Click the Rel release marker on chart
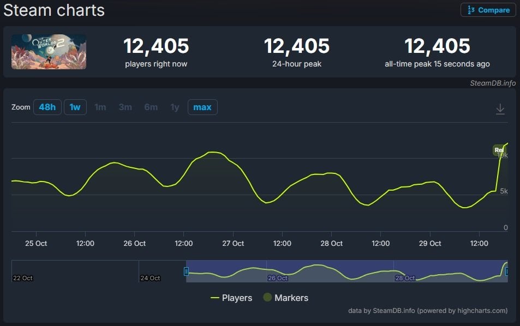Screen dimensions: 520x326 tap(498, 150)
